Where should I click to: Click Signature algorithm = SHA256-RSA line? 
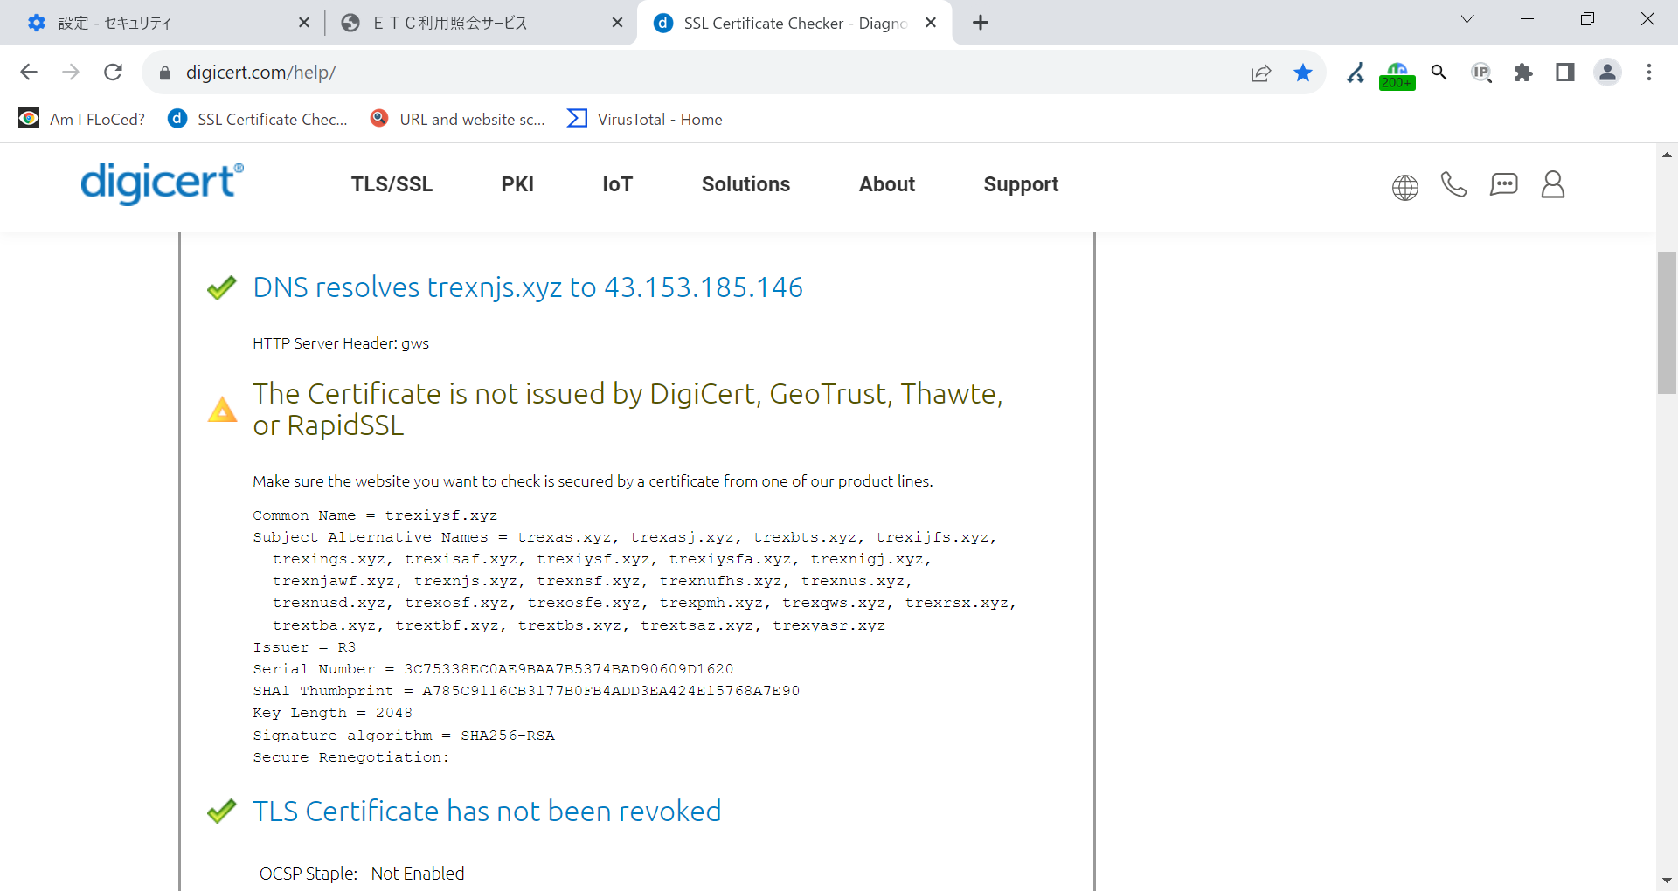coord(404,736)
